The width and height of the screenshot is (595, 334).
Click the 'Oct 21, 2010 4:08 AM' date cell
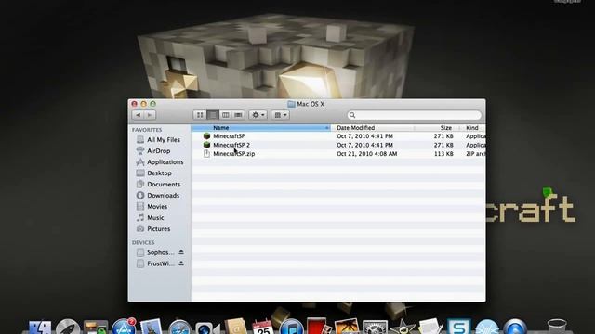click(x=366, y=154)
